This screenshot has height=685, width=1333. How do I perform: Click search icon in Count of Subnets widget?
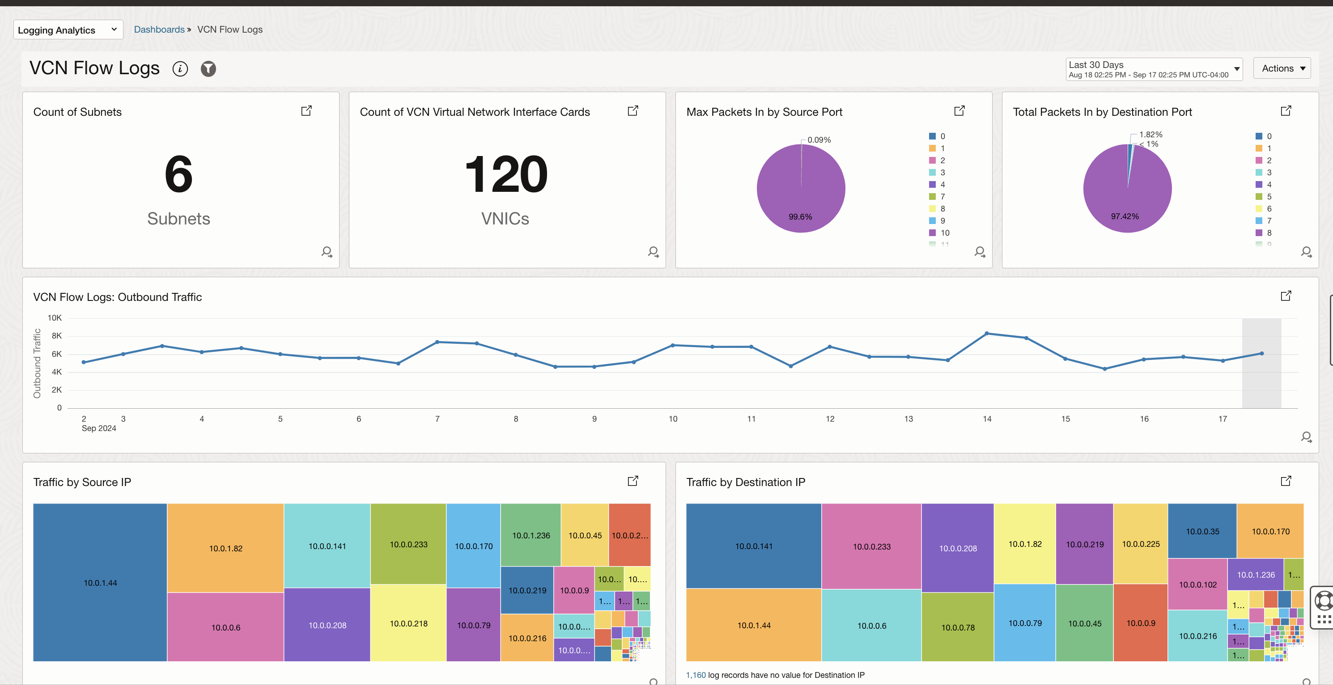[x=327, y=252]
